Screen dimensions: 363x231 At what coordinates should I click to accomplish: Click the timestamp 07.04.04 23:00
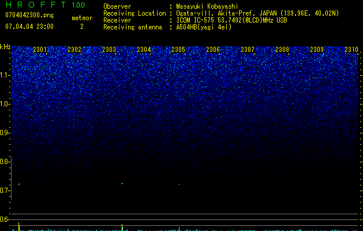pos(29,27)
